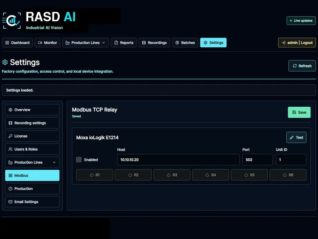
Task: Click the Port field showing 502
Action: point(257,160)
